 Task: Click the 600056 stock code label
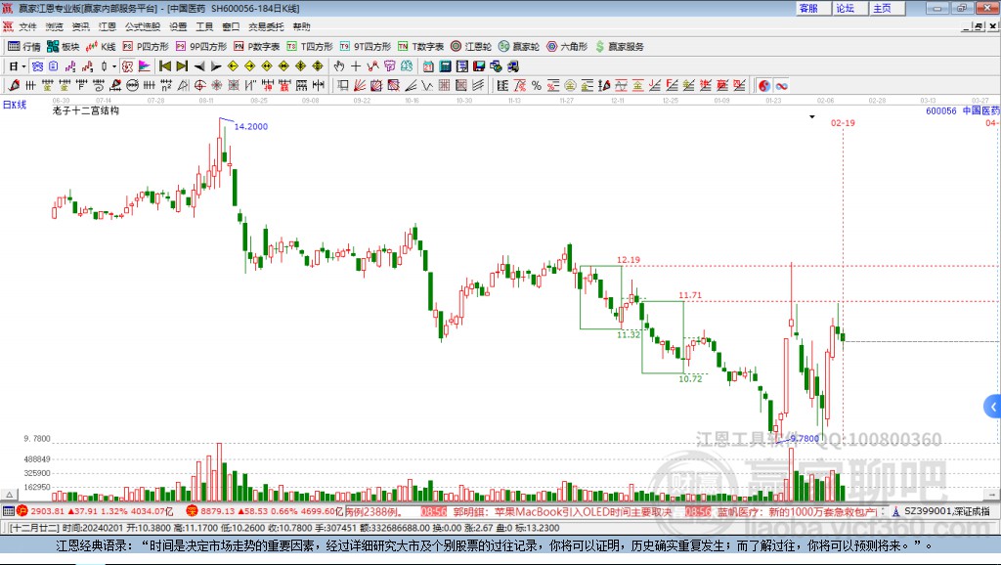(x=941, y=111)
